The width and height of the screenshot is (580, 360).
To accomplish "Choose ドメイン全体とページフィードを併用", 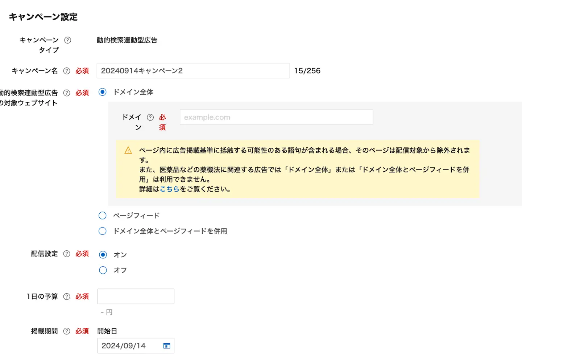I will click(x=103, y=231).
